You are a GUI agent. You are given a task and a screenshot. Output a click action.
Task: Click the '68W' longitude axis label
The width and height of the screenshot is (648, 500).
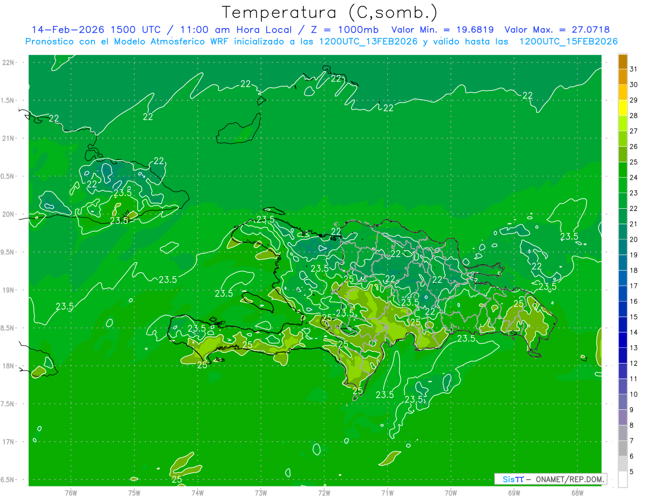[577, 492]
